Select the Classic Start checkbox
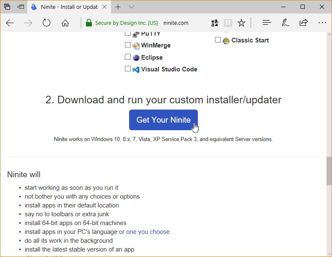The height and width of the screenshot is (257, 332). tap(218, 40)
